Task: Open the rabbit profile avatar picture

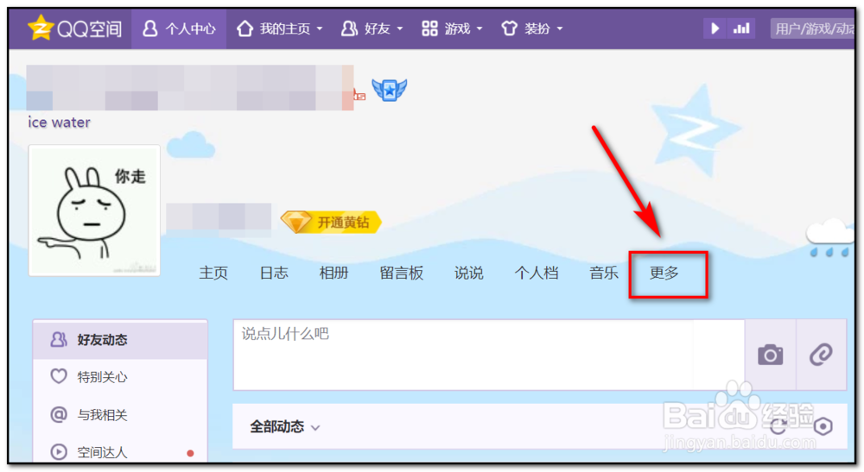Action: click(94, 211)
